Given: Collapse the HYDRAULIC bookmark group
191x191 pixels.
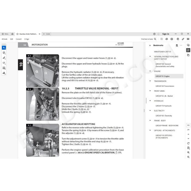Looking at the screenshot, I should pyautogui.click(x=150, y=101).
